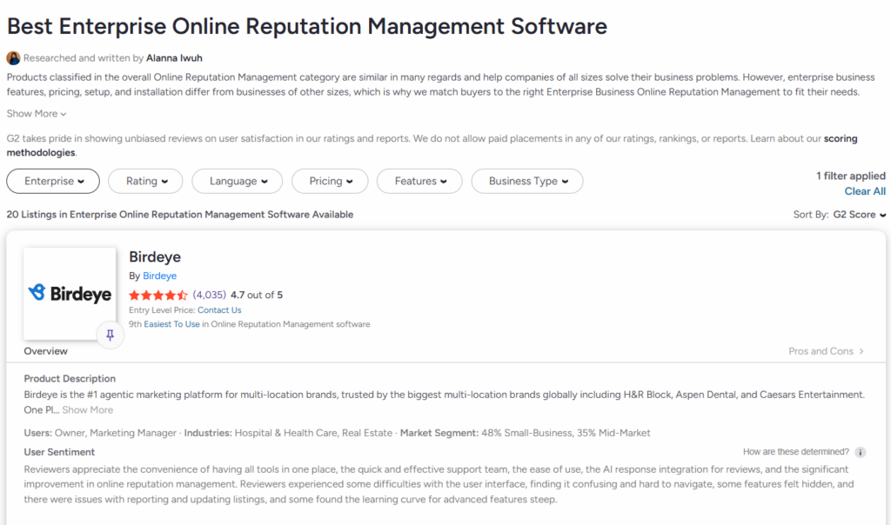
Task: Expand 'Show More' in the Birdeye product description
Action: 88,409
